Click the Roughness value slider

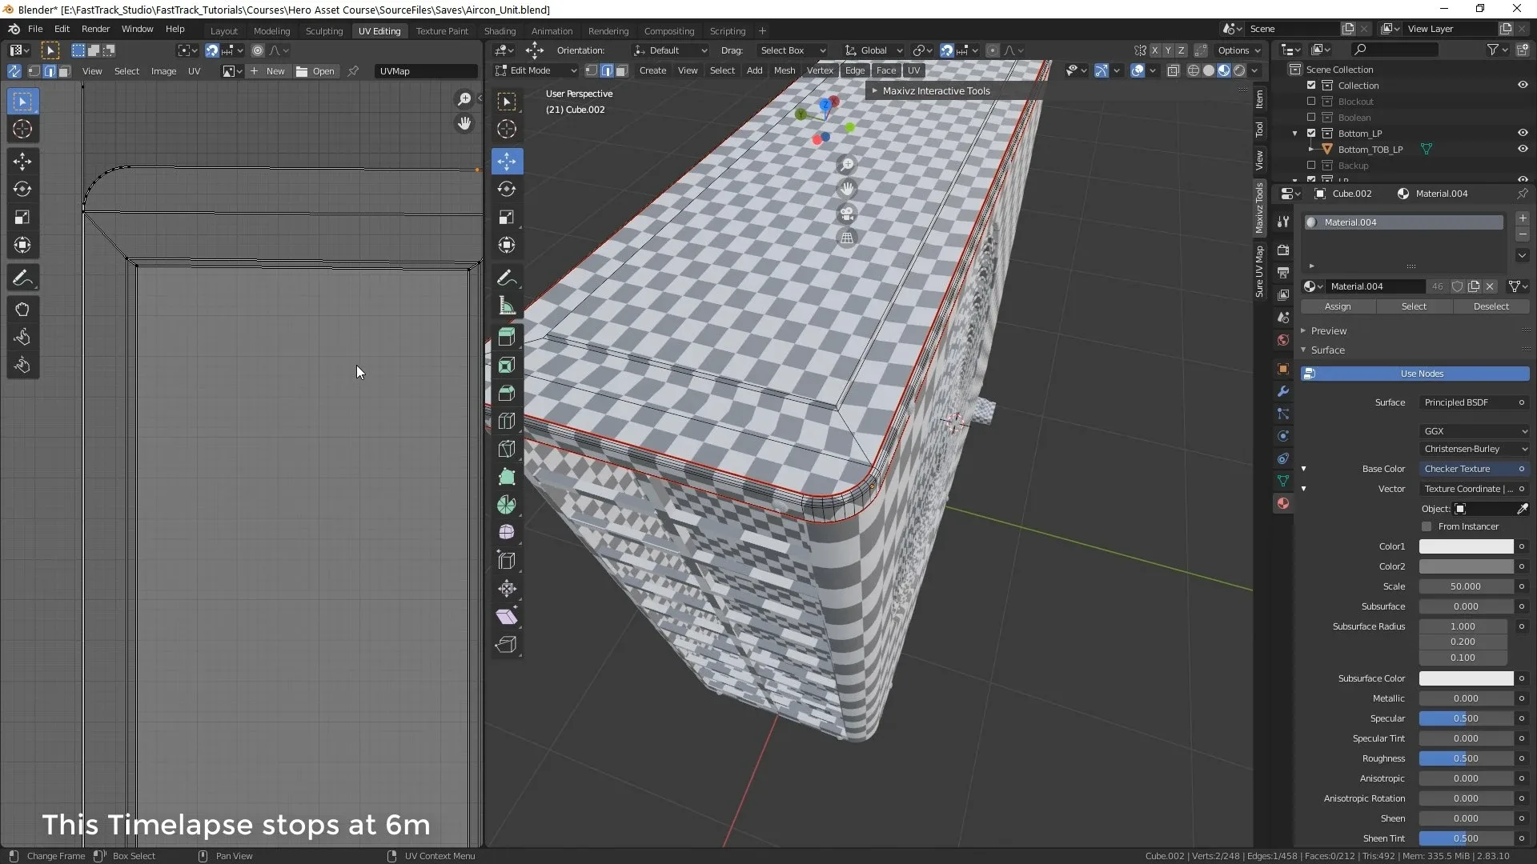[1465, 758]
